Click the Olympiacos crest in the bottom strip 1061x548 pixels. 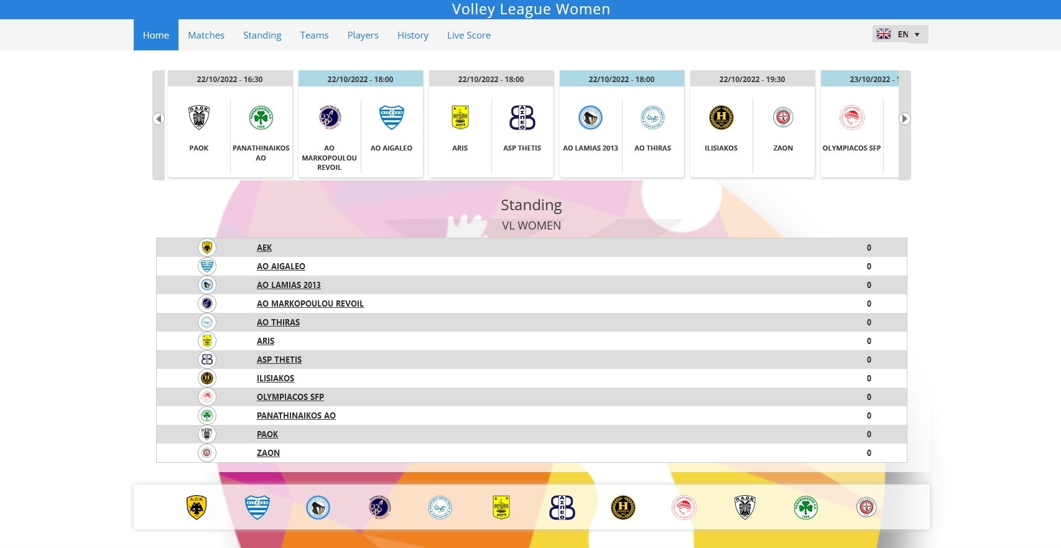(684, 508)
